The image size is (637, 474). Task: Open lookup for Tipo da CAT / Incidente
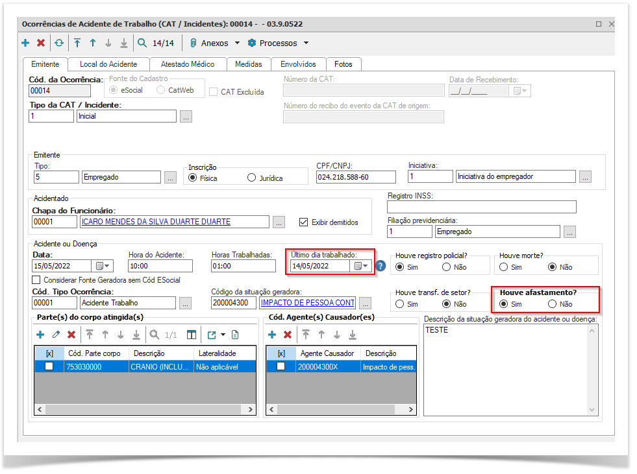(186, 117)
